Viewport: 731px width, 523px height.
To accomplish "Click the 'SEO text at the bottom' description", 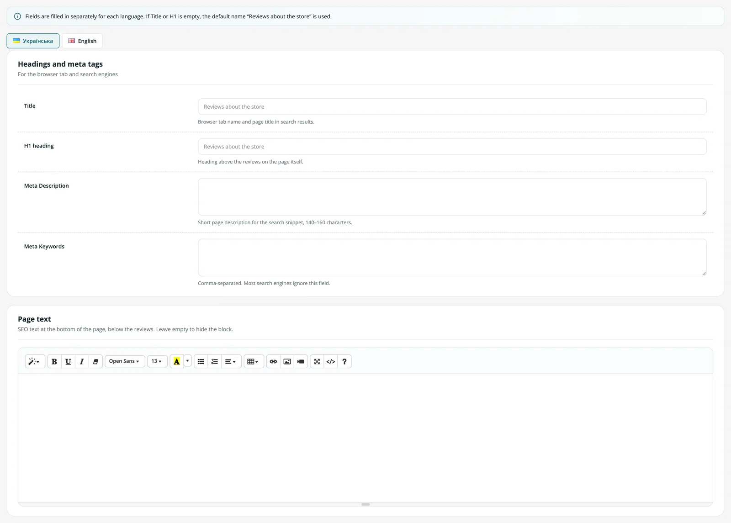I will coord(125,329).
